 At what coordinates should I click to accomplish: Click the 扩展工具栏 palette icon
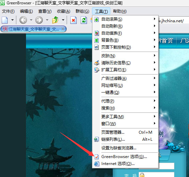tap(97, 70)
